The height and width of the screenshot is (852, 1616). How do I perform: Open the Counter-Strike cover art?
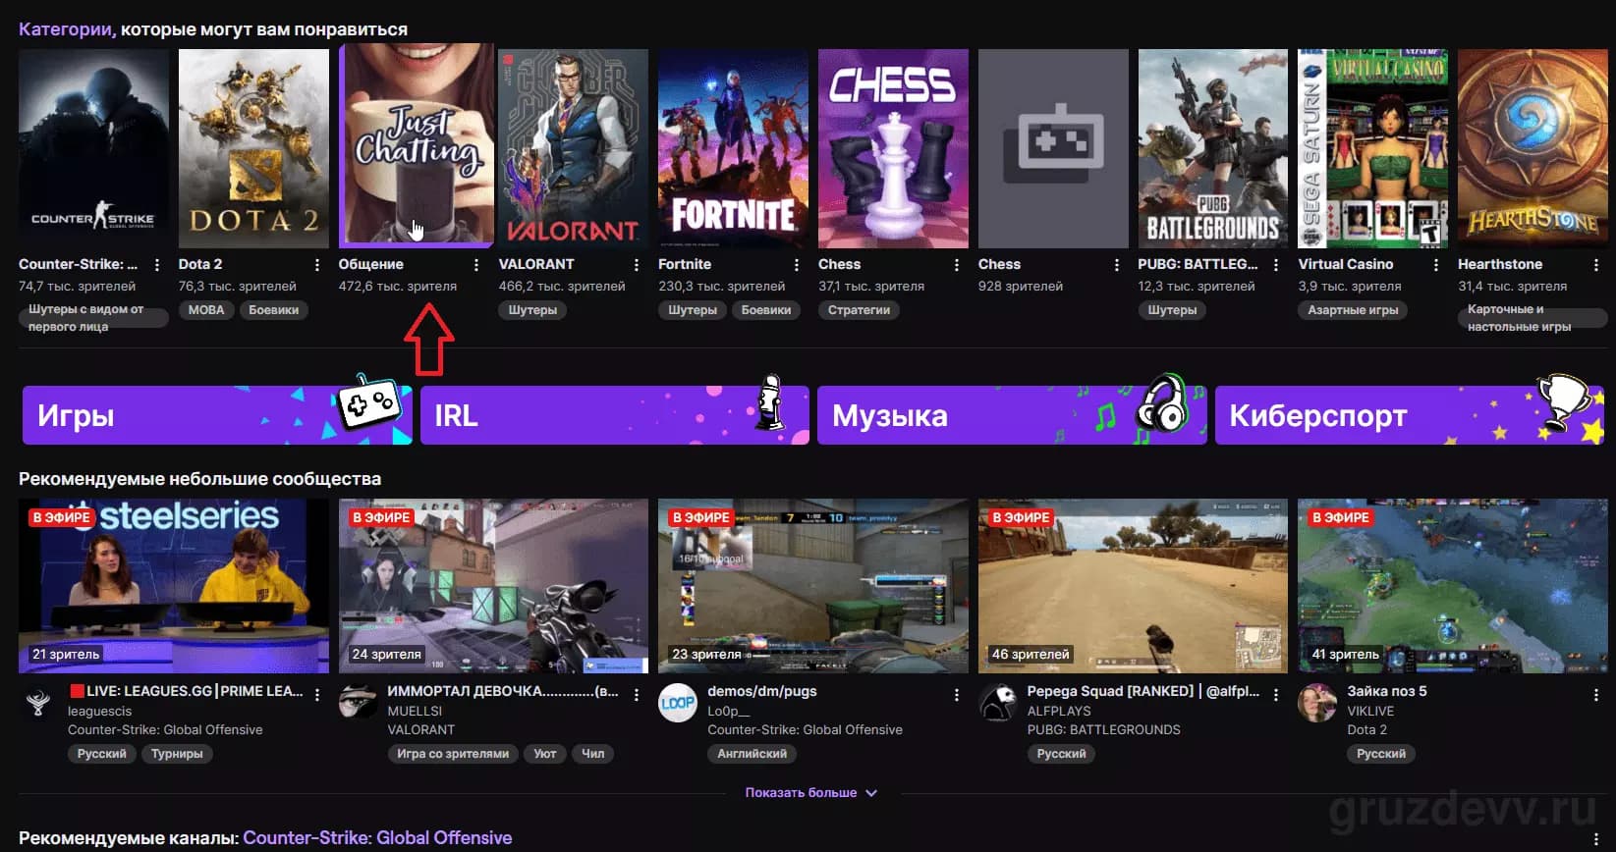94,148
